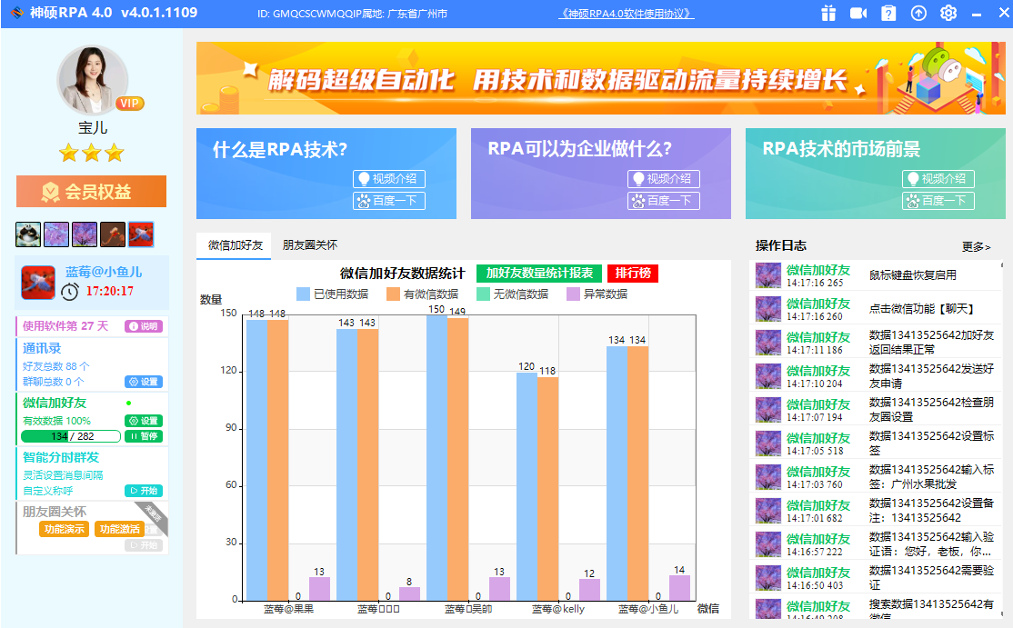Click the 解码超级自动化 promotional banner
1013x628 pixels.
601,78
